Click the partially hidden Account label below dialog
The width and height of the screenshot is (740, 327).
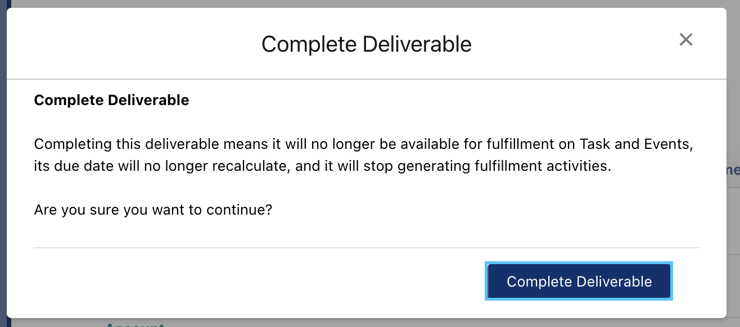click(135, 324)
